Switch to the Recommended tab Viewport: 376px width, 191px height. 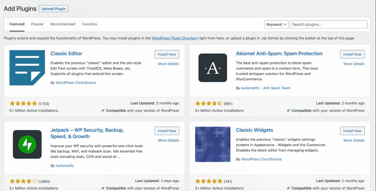pos(63,24)
